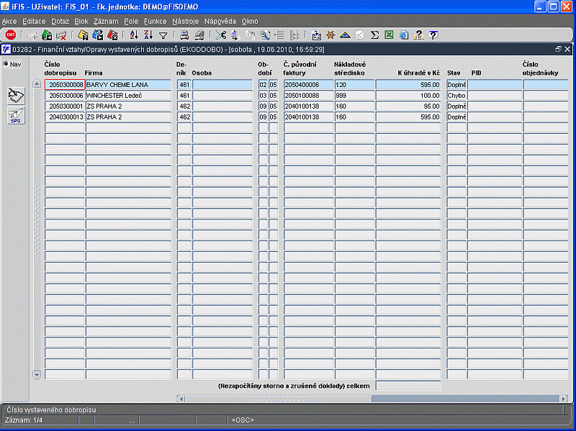The width and height of the screenshot is (576, 431).
Task: Click the hand-writing sidebar icon
Action: point(16,95)
